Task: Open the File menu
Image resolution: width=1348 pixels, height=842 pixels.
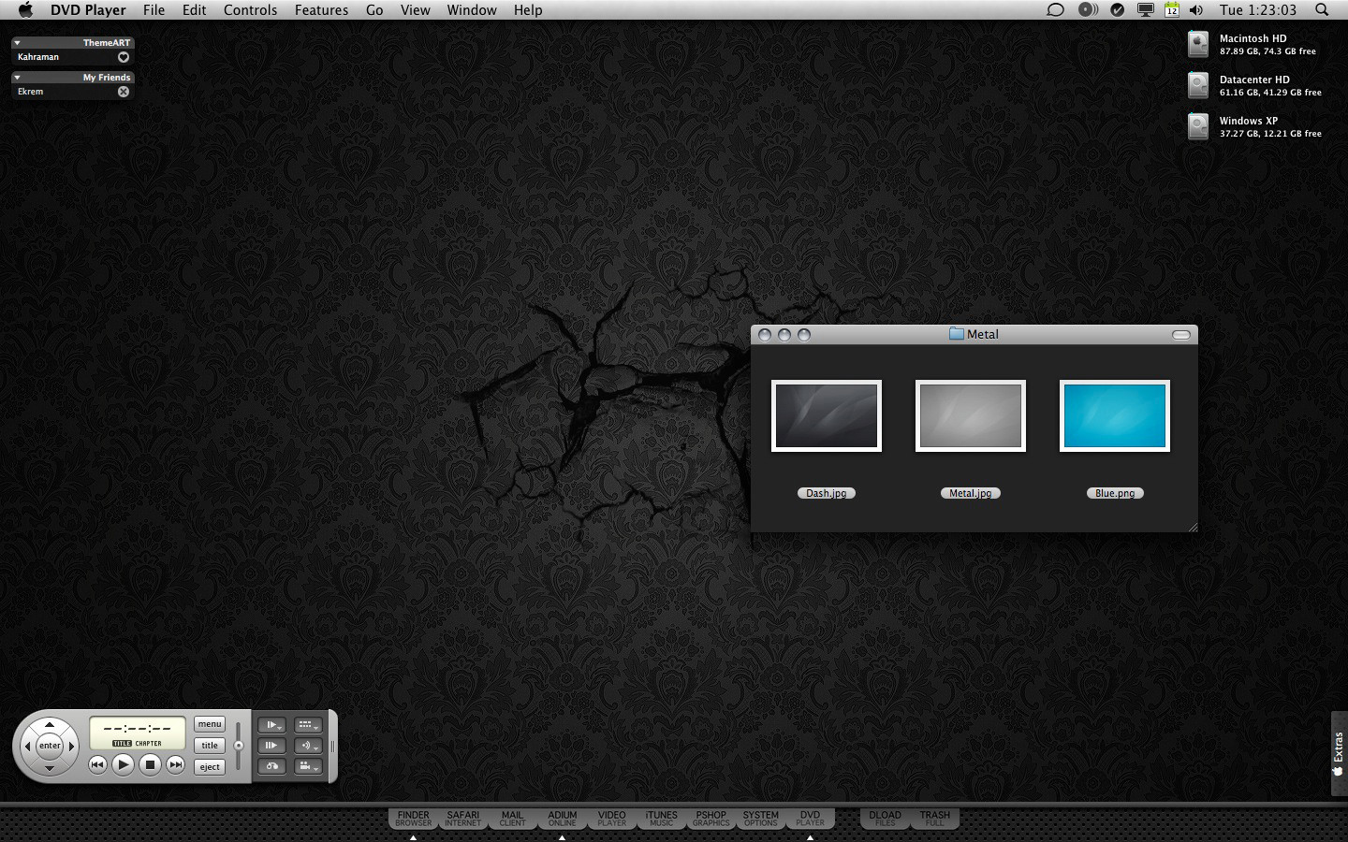Action: point(154,10)
